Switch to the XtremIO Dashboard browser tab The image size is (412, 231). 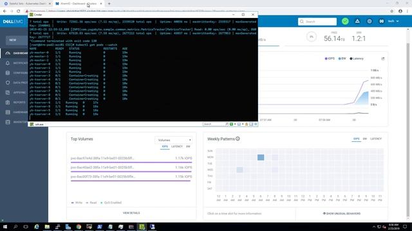coord(79,4)
